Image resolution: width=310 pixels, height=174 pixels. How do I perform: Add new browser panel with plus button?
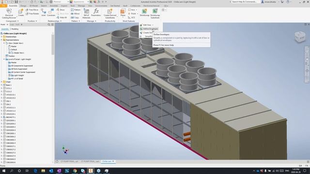point(21,25)
